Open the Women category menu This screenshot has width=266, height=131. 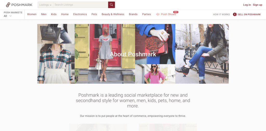(x=32, y=14)
